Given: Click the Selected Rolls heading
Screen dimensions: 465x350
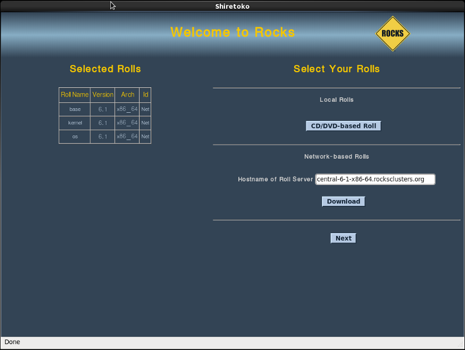Looking at the screenshot, I should [x=105, y=69].
